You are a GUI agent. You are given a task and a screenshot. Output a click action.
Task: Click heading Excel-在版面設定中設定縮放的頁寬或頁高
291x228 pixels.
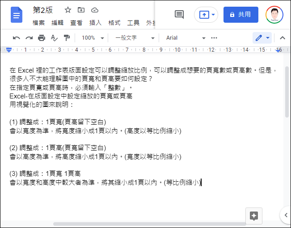pos(71,96)
